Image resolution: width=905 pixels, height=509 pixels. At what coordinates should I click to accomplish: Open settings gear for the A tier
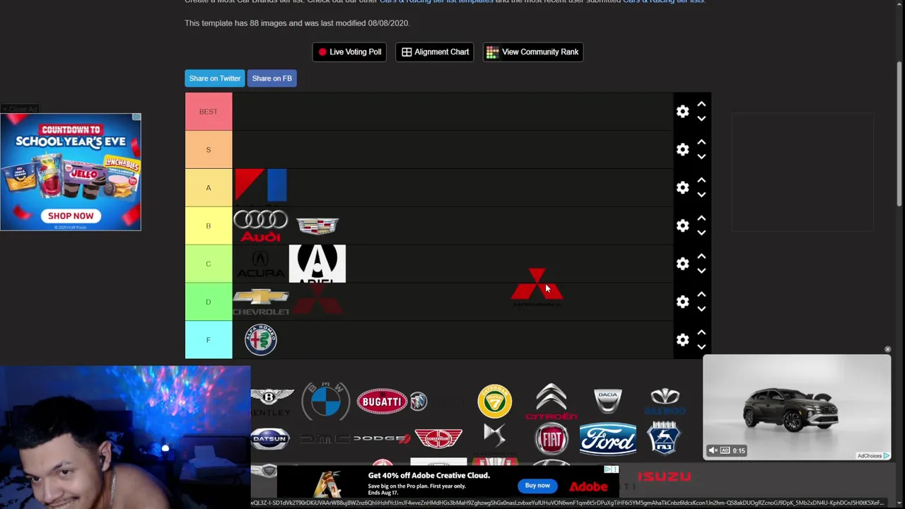(682, 188)
